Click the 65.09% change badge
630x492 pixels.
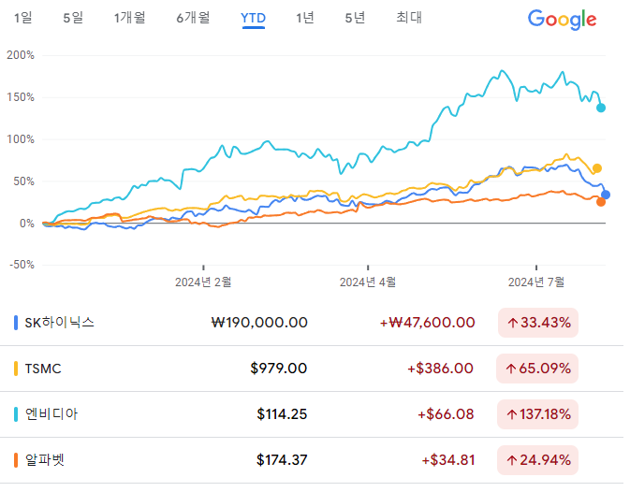(x=537, y=368)
